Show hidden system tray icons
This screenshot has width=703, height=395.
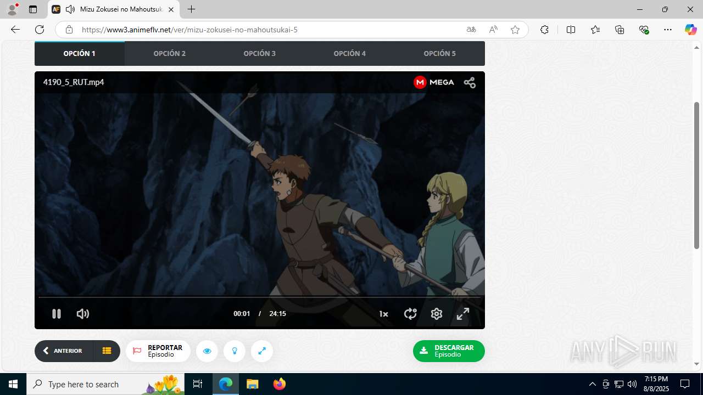click(592, 384)
